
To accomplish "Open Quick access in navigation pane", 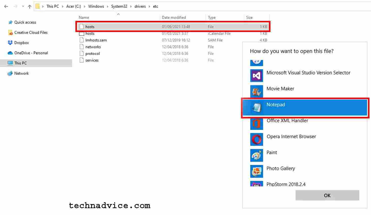I will coord(25,22).
